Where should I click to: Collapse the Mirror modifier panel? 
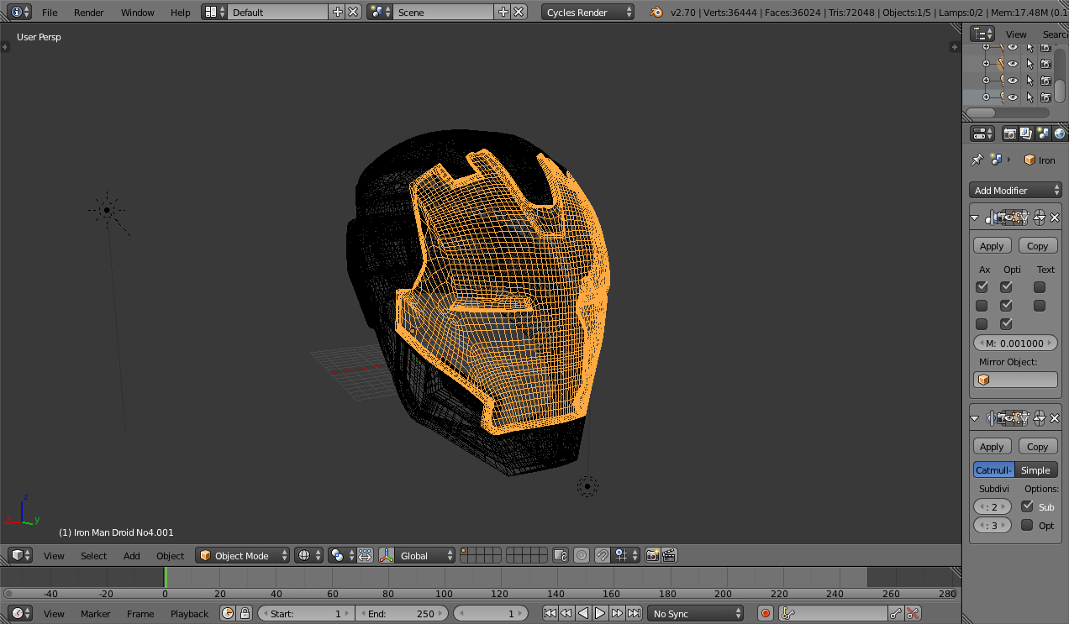[x=975, y=218]
